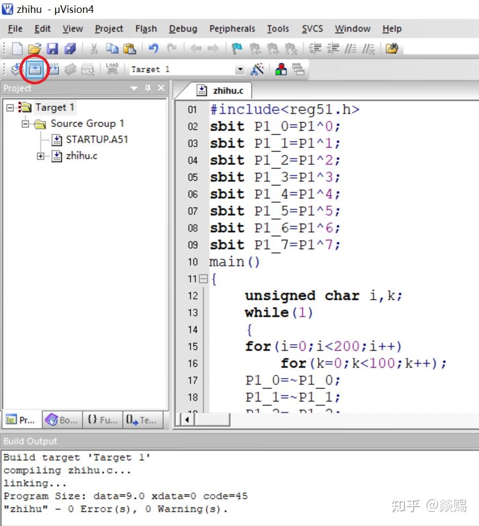Open the Peripherals menu
Image resolution: width=479 pixels, height=526 pixels.
[x=233, y=29]
